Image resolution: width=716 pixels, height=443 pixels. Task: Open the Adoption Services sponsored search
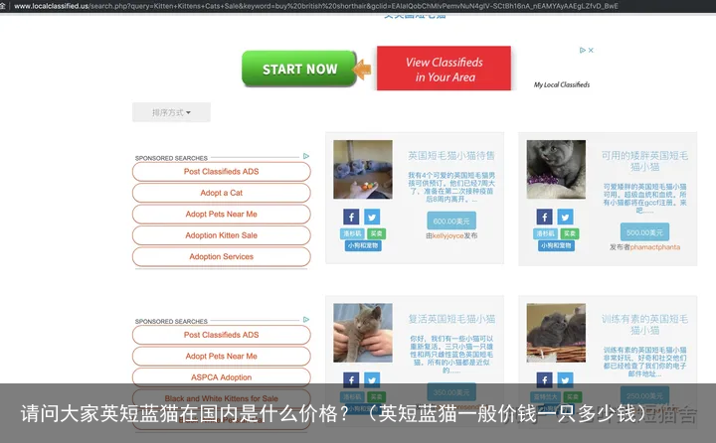[222, 257]
